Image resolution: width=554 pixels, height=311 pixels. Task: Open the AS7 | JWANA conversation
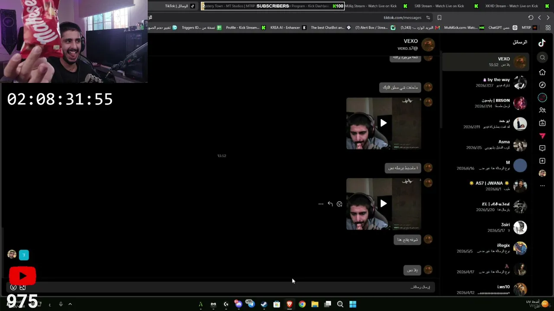point(486,186)
